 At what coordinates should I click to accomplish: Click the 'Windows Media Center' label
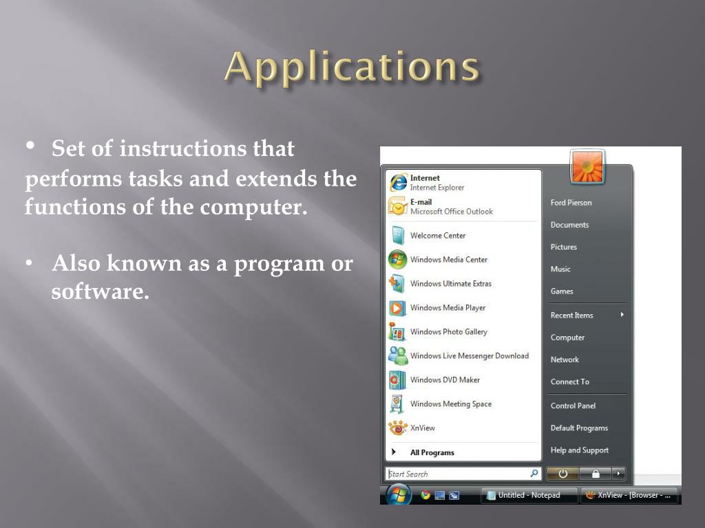[x=449, y=259]
